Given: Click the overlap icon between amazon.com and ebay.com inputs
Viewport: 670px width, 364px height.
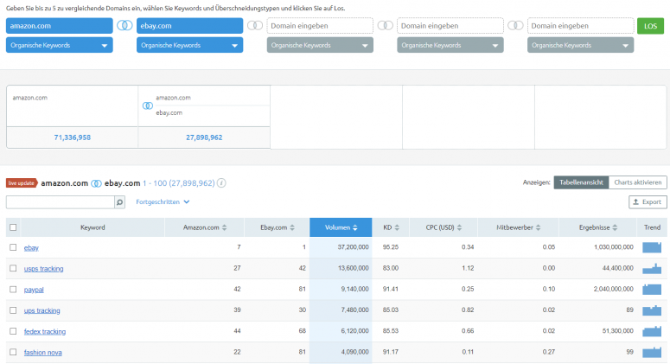Looking at the screenshot, I should coord(124,26).
